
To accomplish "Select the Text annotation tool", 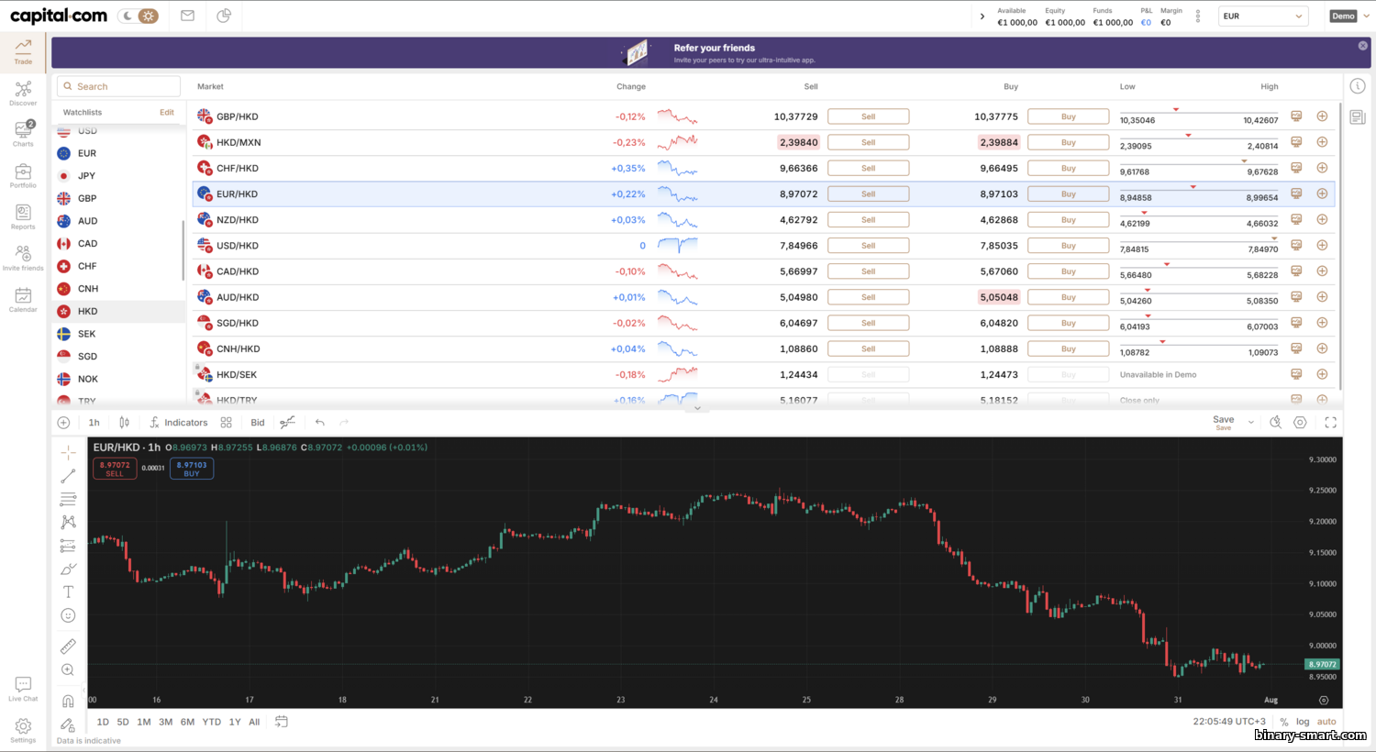I will [x=68, y=592].
